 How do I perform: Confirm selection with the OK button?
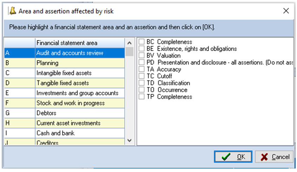pyautogui.click(x=233, y=157)
